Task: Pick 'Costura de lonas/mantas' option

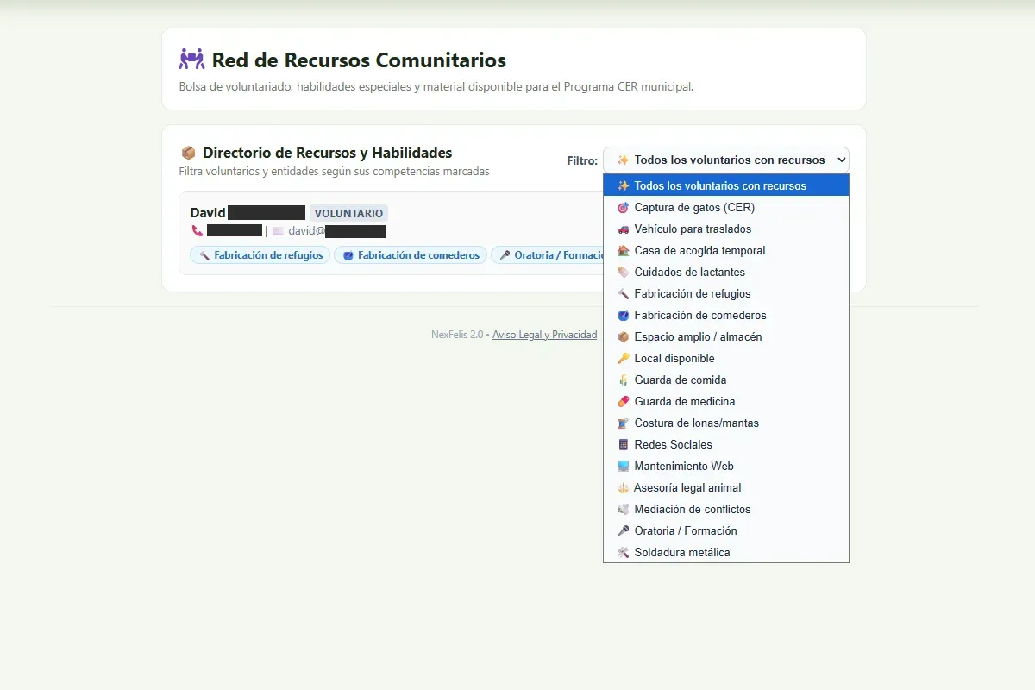Action: [x=726, y=423]
